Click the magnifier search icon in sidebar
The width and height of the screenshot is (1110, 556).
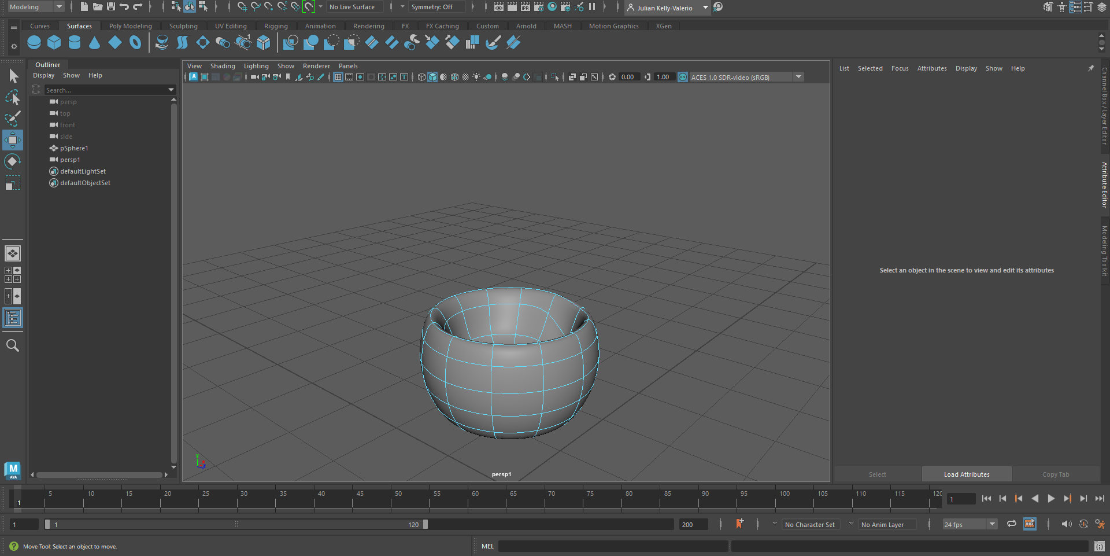[13, 345]
